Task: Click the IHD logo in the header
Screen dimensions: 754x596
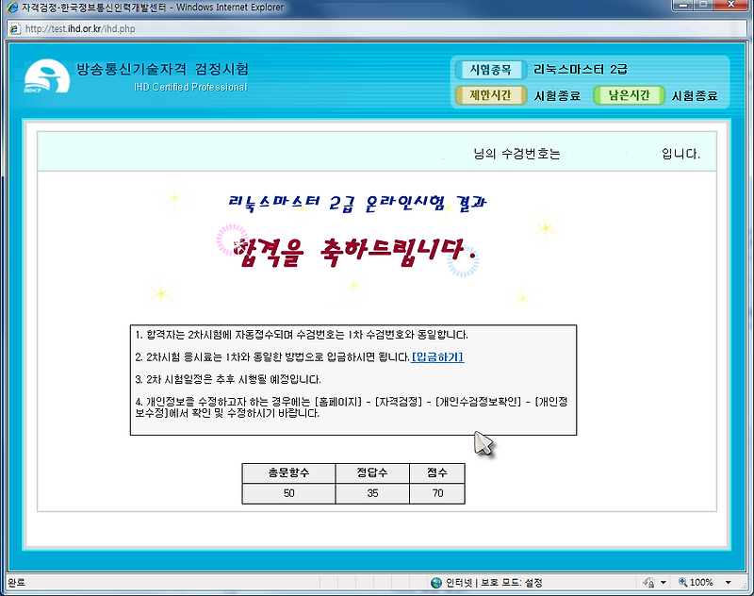Action: click(x=47, y=76)
